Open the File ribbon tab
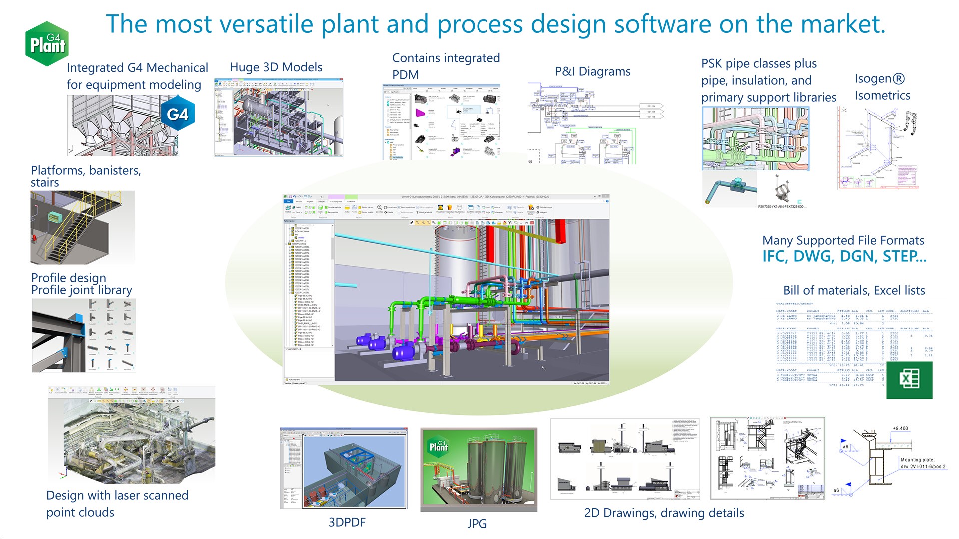 [x=288, y=201]
